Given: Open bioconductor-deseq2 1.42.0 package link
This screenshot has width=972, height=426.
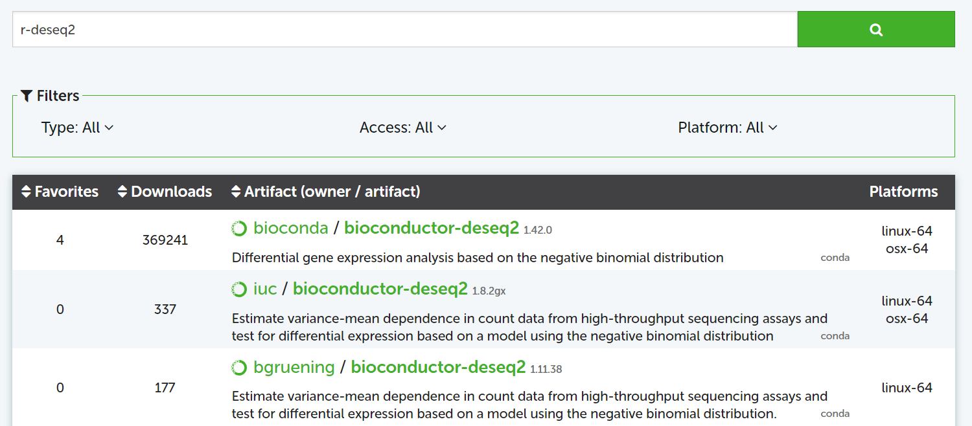Looking at the screenshot, I should 431,228.
